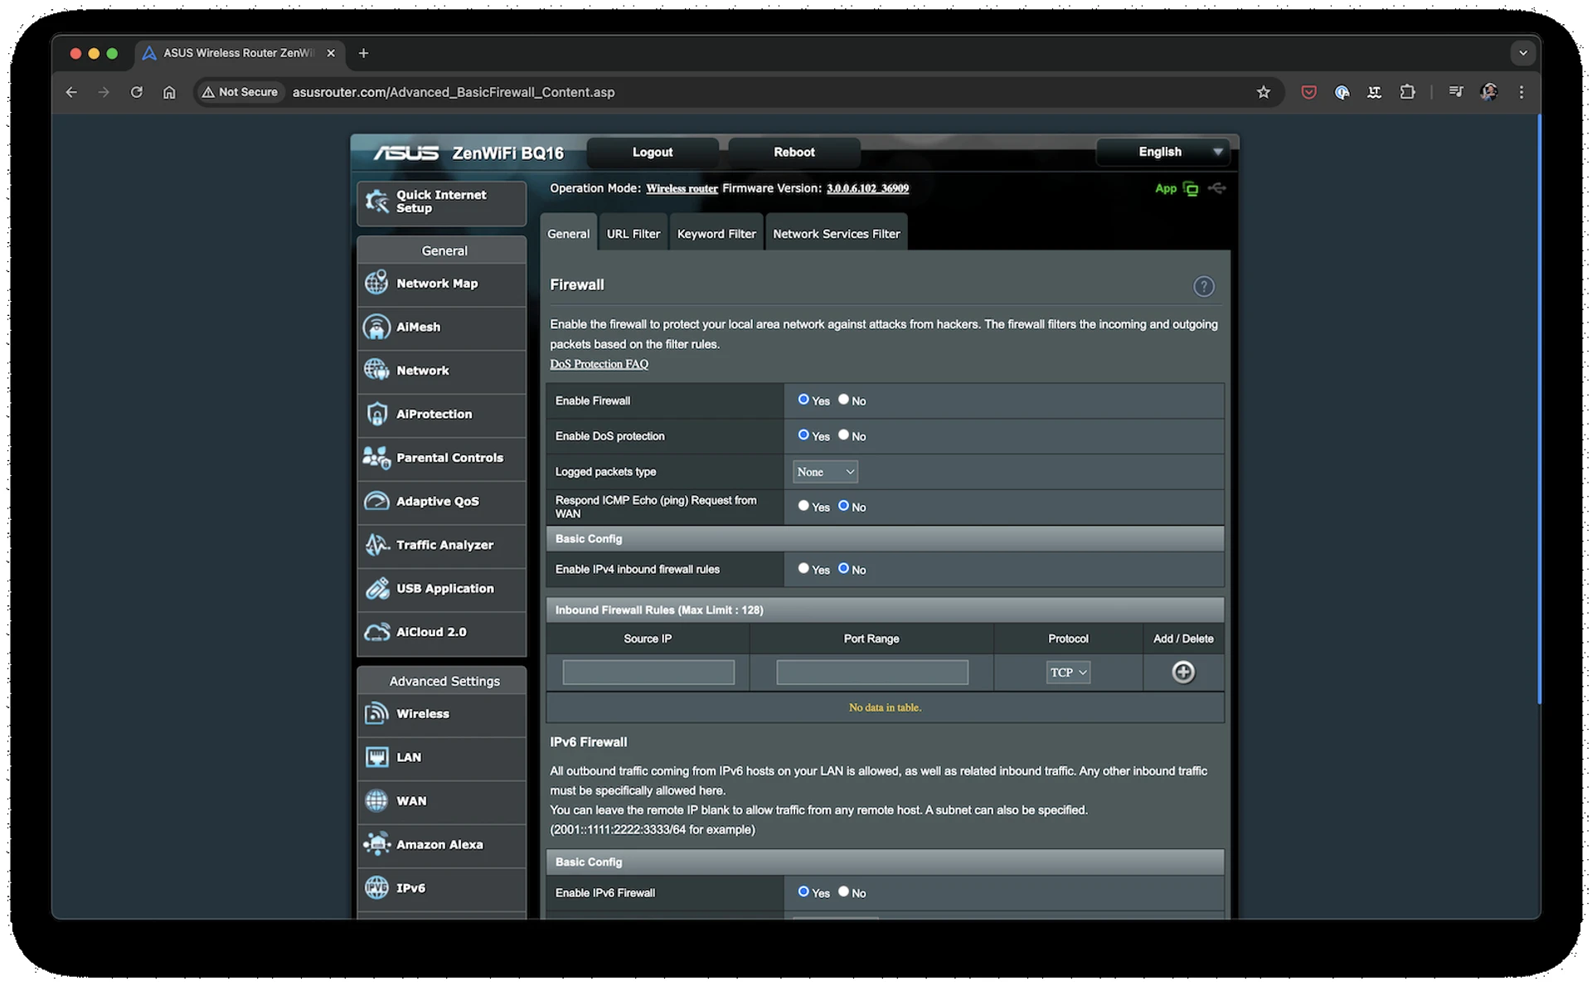This screenshot has width=1592, height=986.
Task: Click the Source IP input field
Action: [x=648, y=672]
